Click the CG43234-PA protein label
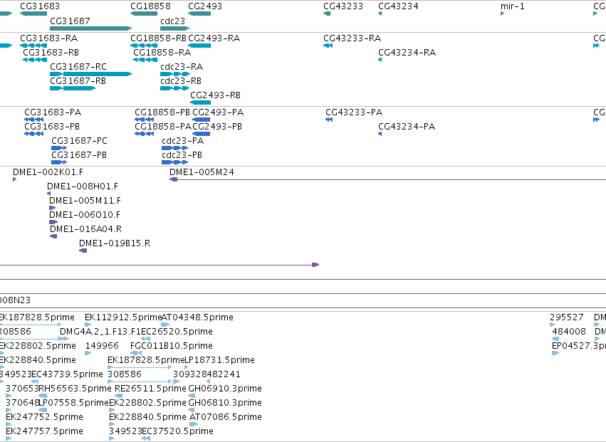Screen dimensions: 606x442 point(407,127)
